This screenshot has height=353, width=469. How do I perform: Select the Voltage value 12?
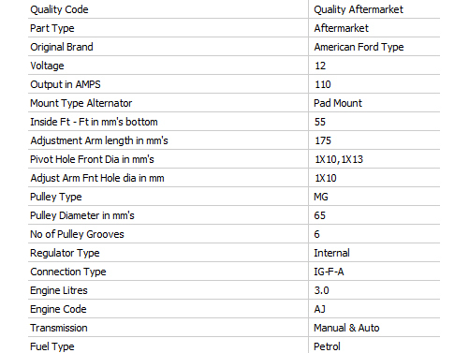[x=320, y=66]
